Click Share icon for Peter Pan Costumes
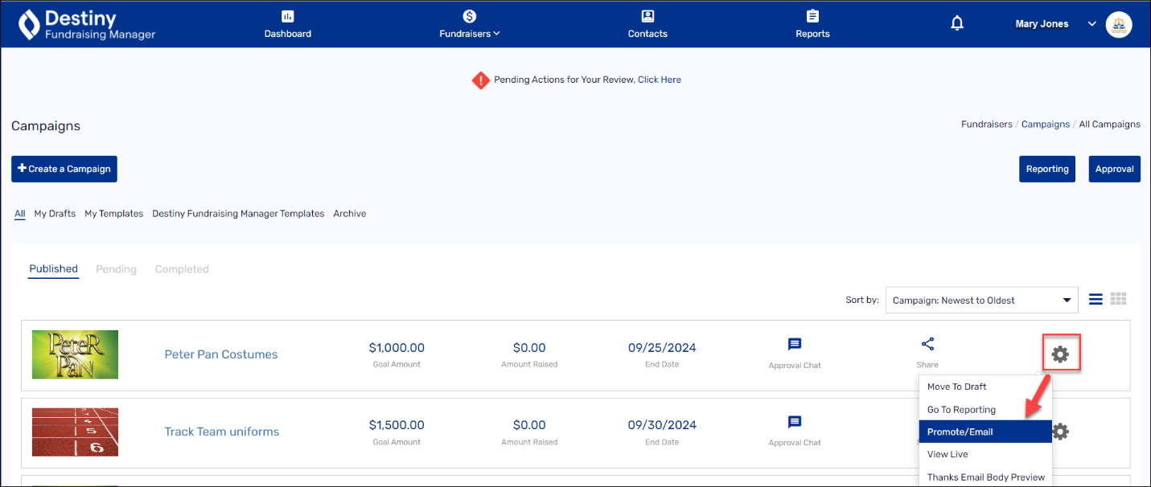 coord(927,345)
